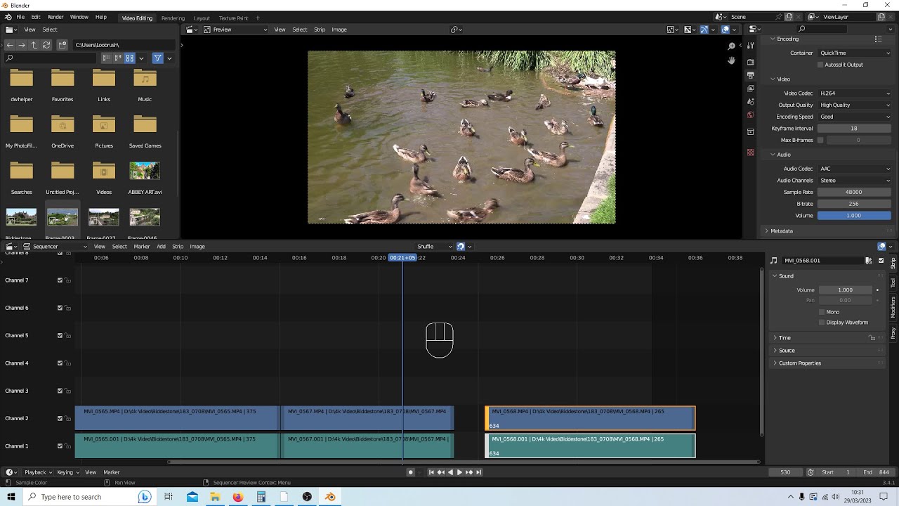Open the Container format dropdown
Image resolution: width=899 pixels, height=506 pixels.
point(854,53)
